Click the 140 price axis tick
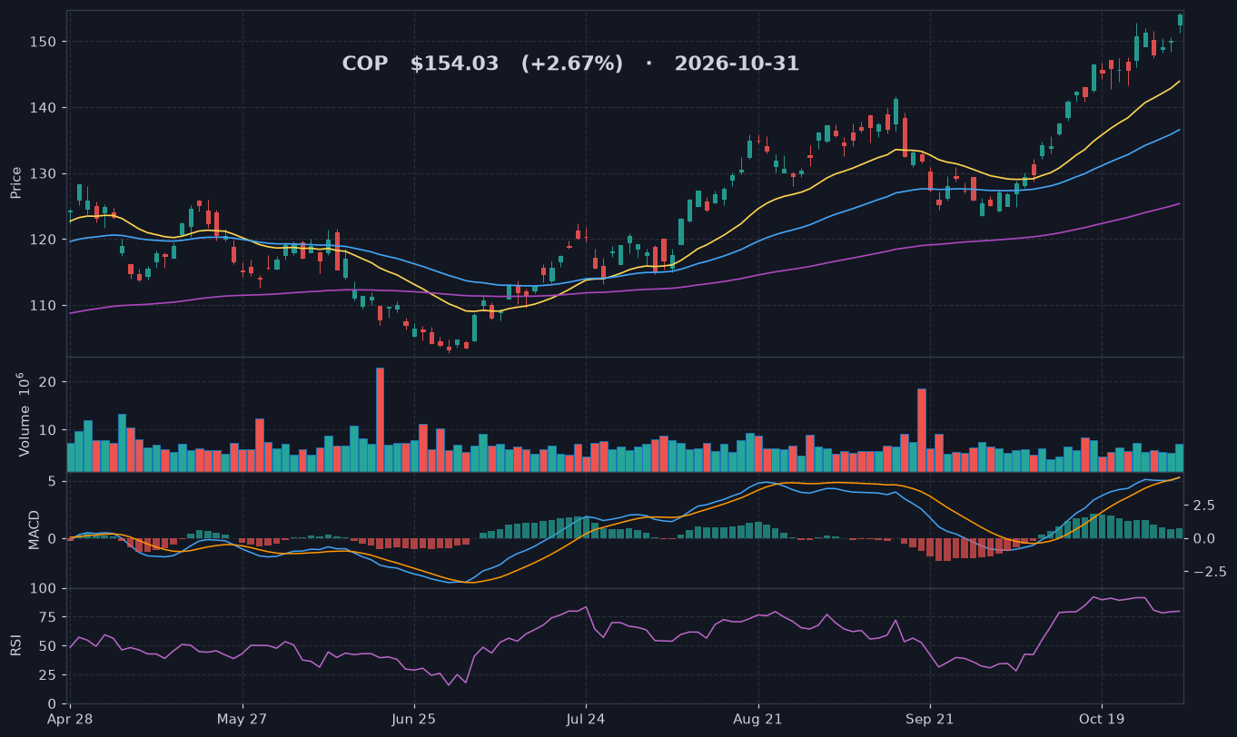This screenshot has height=737, width=1237. [45, 108]
